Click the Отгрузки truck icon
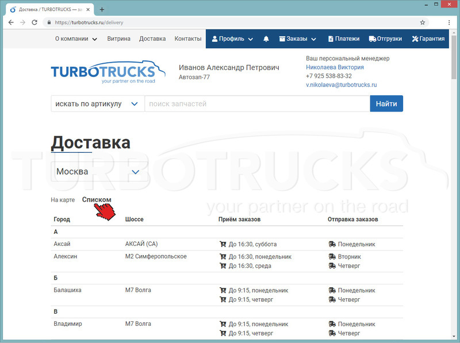This screenshot has height=343, width=460. (x=372, y=38)
